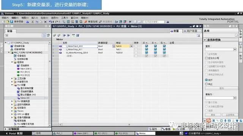Expand the 详细视图 details view panel
The height and width of the screenshot is (136, 243).
coord(6,129)
